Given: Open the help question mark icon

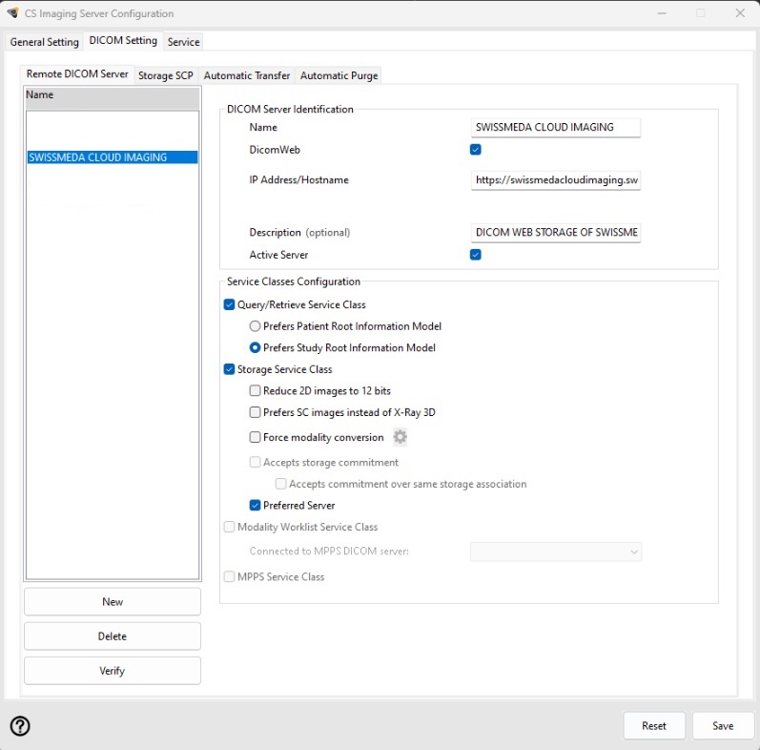Looking at the screenshot, I should [x=20, y=725].
